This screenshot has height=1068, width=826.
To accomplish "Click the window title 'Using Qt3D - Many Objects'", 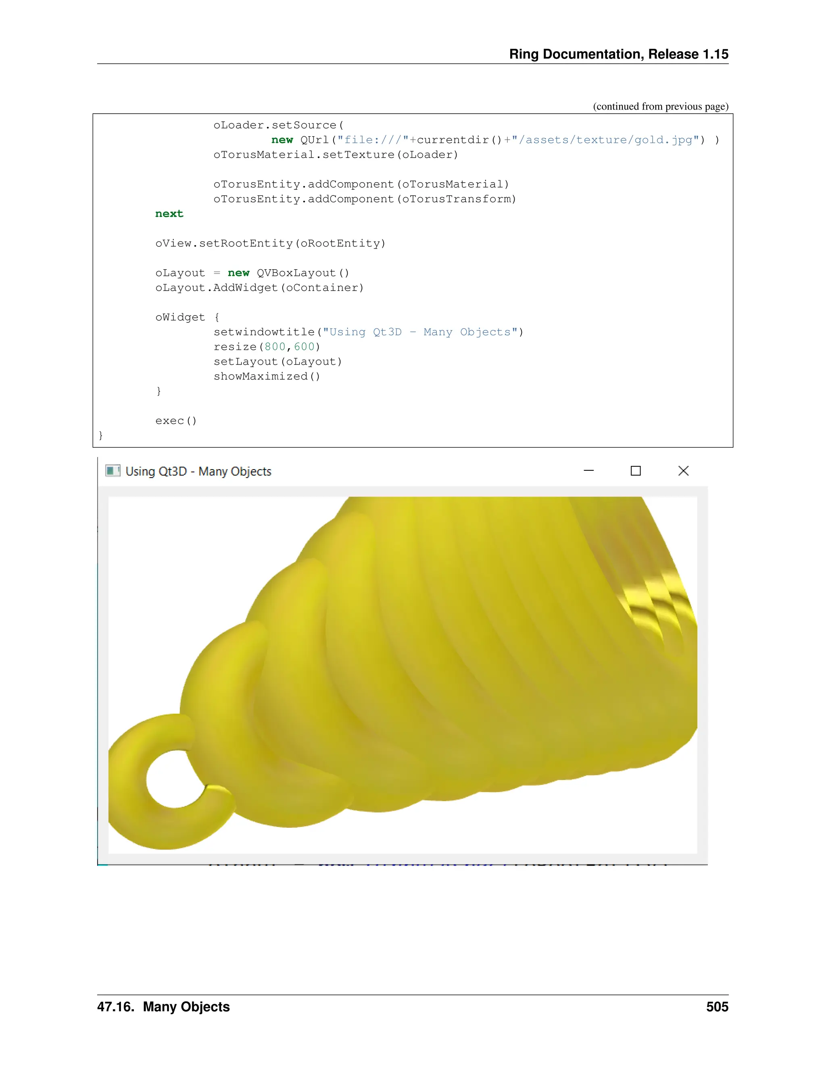I will [198, 472].
